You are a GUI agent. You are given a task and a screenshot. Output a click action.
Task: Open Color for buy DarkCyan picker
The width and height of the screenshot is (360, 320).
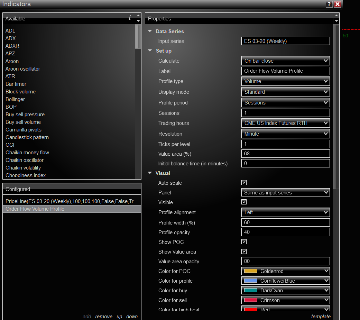(x=285, y=290)
